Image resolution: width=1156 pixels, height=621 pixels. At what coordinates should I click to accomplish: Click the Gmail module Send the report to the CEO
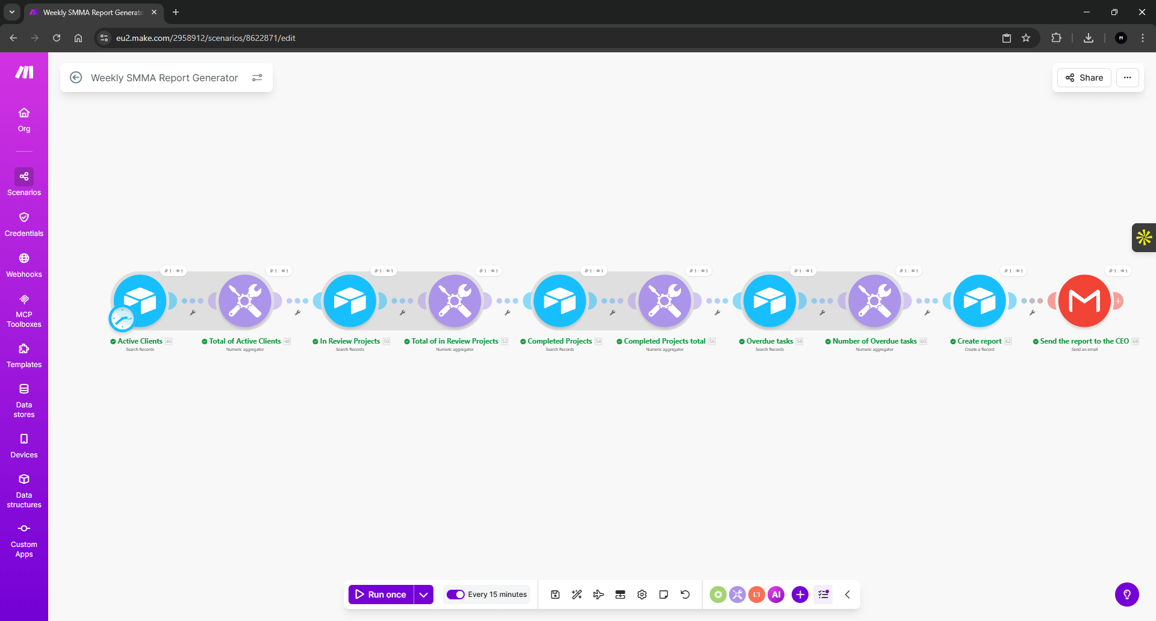point(1085,300)
